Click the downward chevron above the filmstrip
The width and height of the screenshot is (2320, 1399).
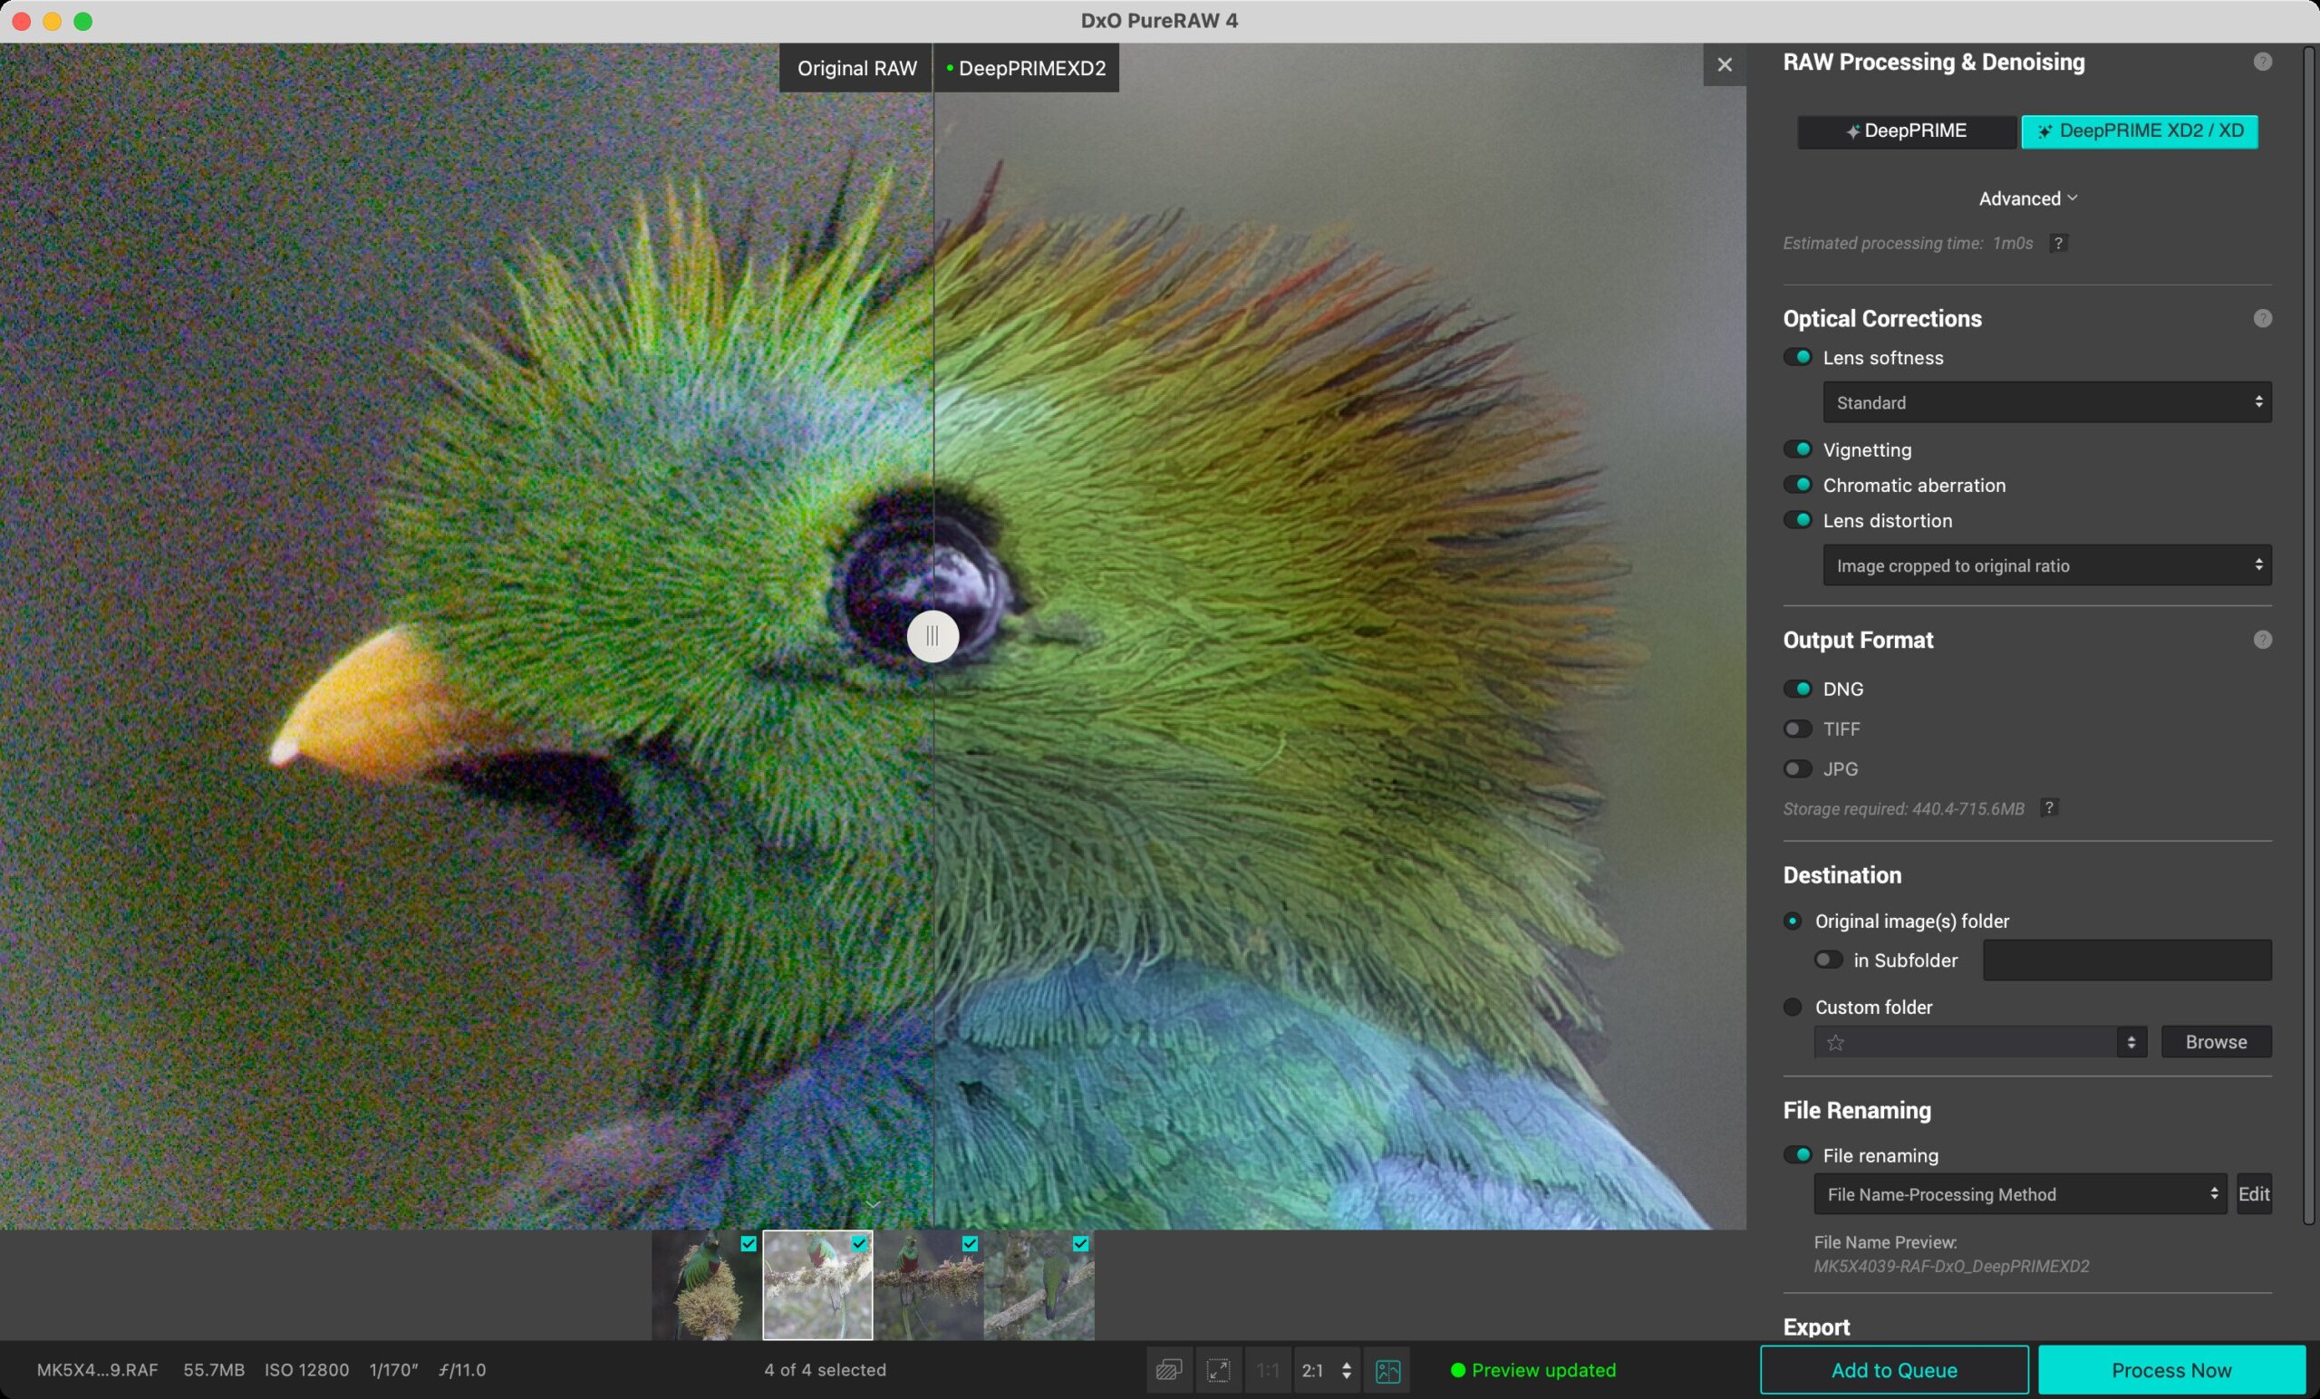[x=873, y=1204]
